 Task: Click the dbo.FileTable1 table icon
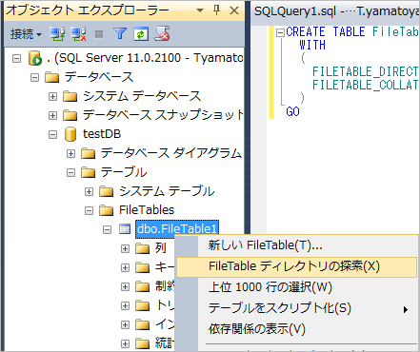[x=125, y=229]
